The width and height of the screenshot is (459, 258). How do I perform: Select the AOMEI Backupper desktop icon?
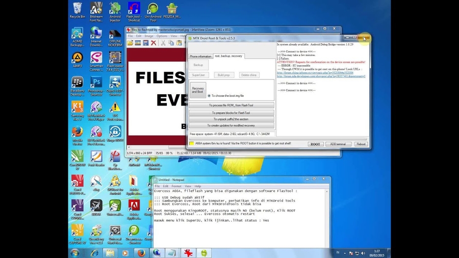pyautogui.click(x=78, y=37)
